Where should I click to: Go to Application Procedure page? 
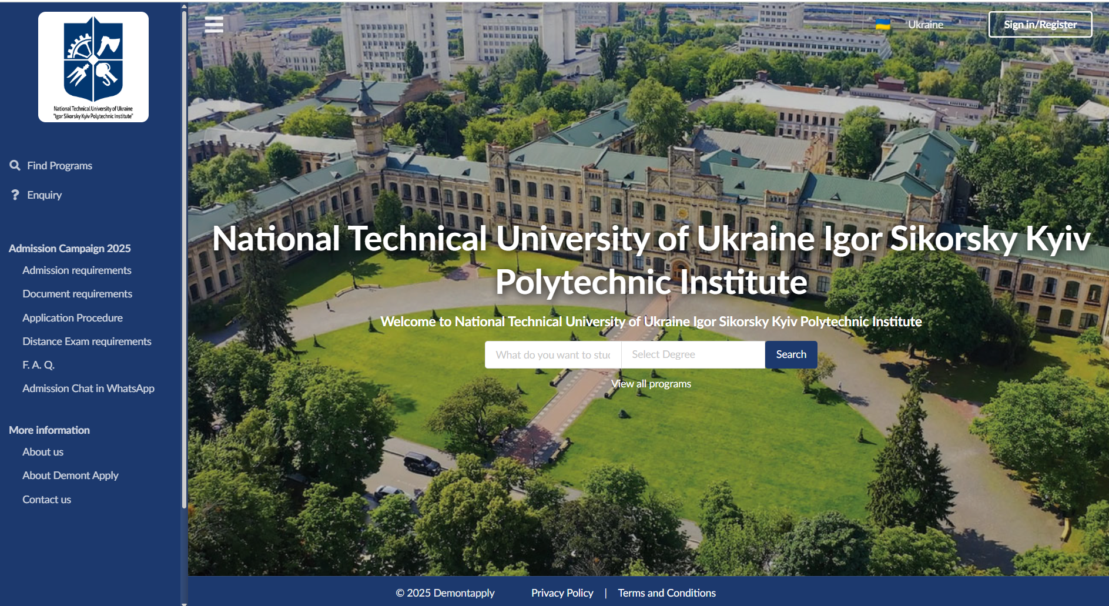[x=73, y=318]
